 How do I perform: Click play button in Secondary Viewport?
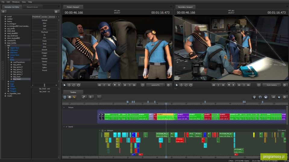click(x=234, y=85)
